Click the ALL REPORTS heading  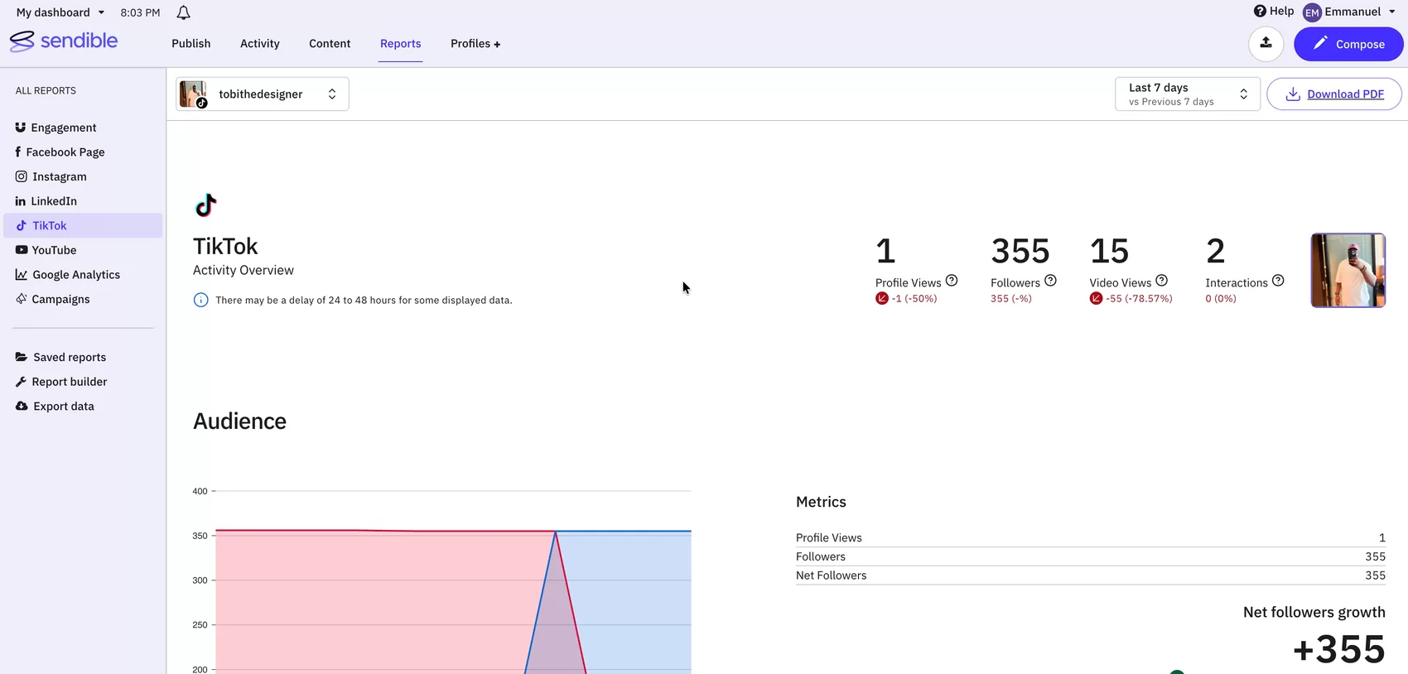[x=46, y=91]
